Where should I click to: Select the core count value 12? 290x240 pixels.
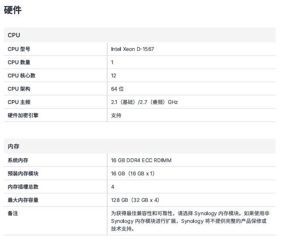[114, 76]
